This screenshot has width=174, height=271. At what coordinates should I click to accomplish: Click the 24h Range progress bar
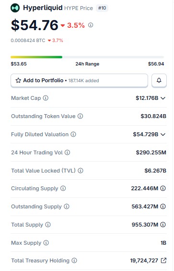[87, 57]
